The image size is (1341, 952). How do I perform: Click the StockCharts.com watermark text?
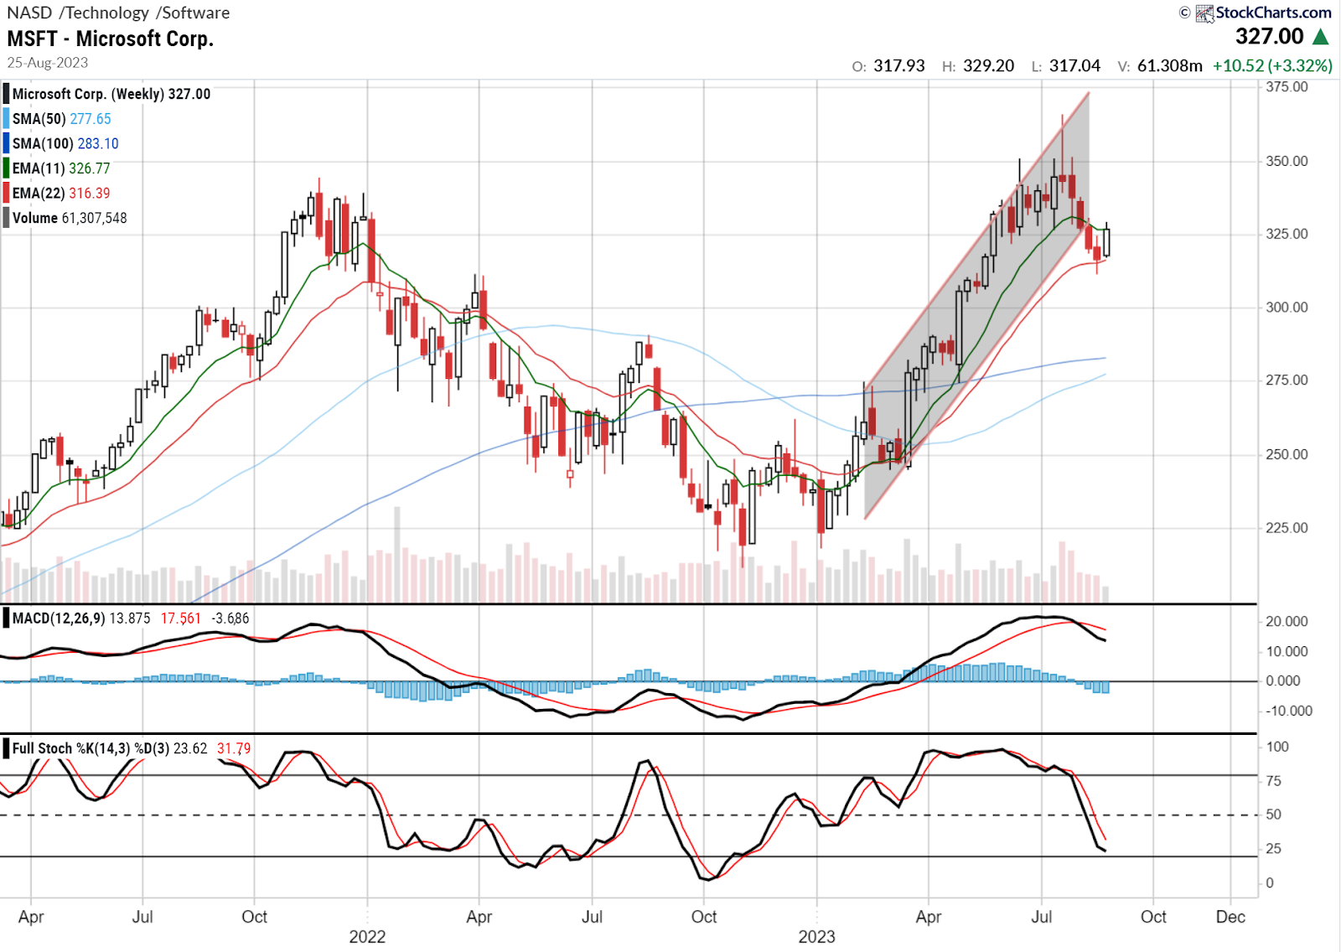pyautogui.click(x=1273, y=13)
